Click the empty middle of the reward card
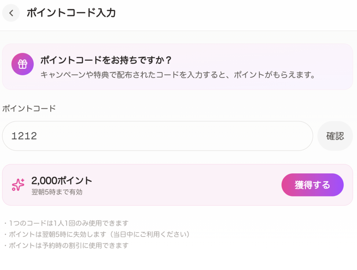This screenshot has height=270, width=357. [185, 185]
